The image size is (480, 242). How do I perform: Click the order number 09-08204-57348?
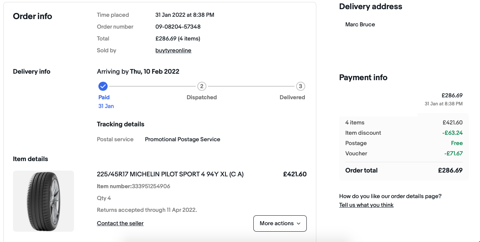[x=178, y=27]
